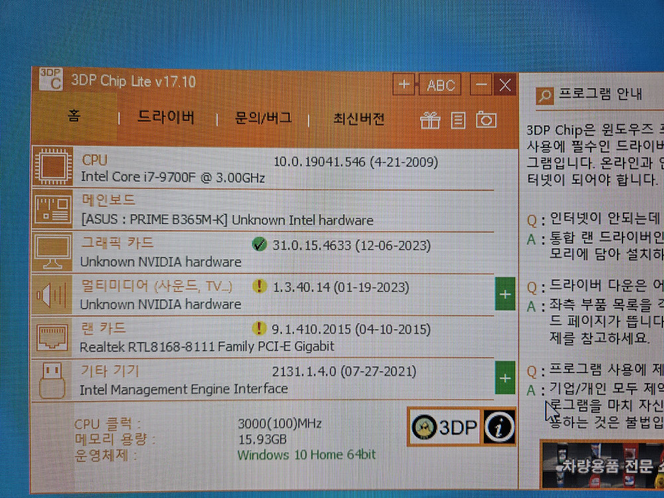Click the Realtek RTL8168 LAN driver entry
This screenshot has height=498, width=664.
pyautogui.click(x=207, y=347)
